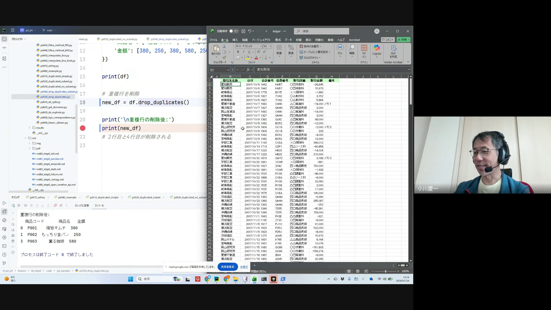Expand the results folder in project tree
This screenshot has height=310, width=551.
pos(29,128)
